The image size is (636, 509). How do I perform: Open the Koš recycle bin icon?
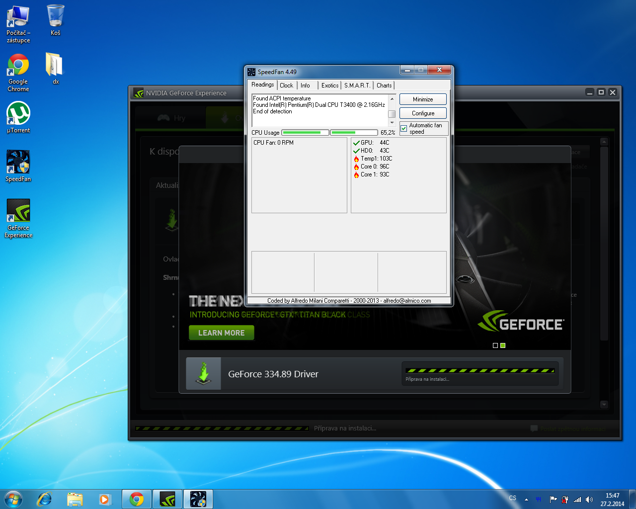point(55,17)
